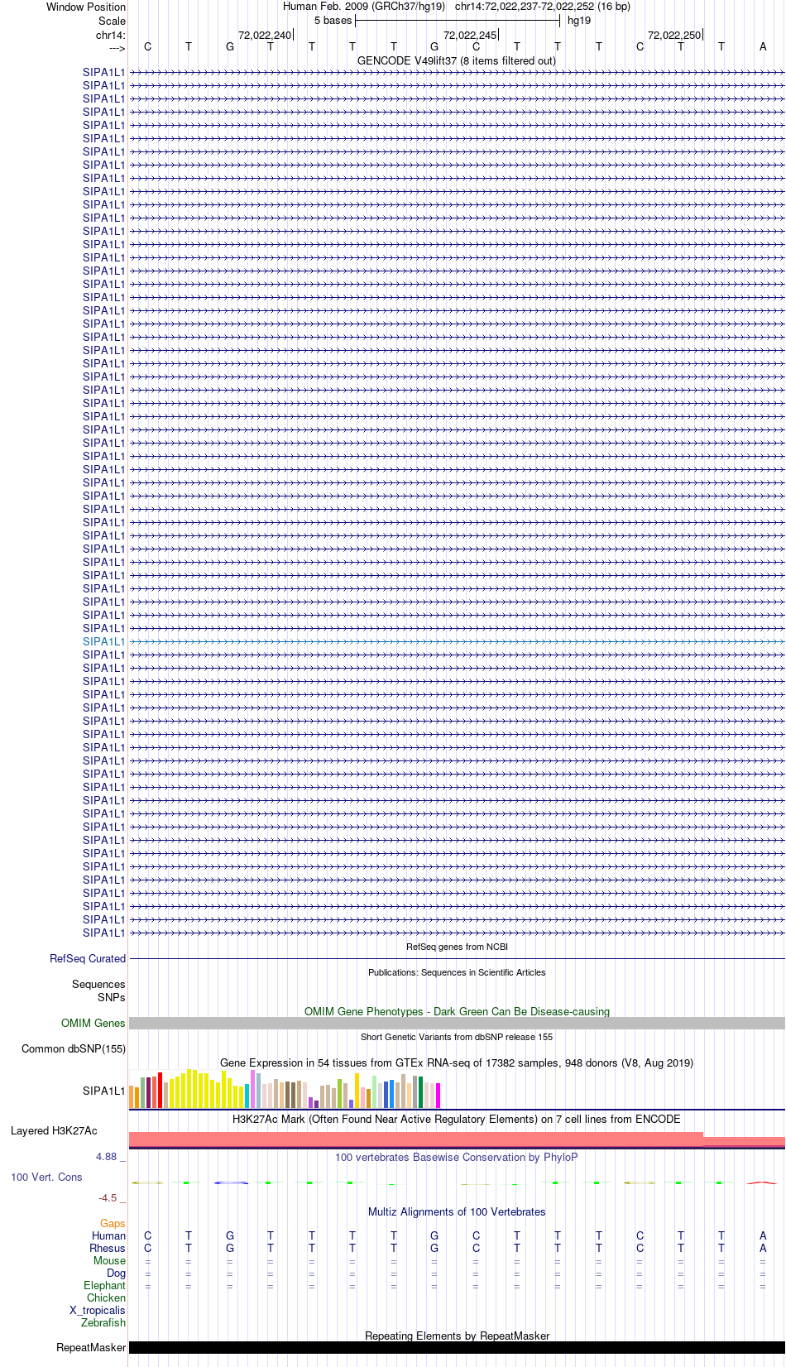Click the 'Layered H3K27Ac' track label
This screenshot has height=1367, width=786.
(x=54, y=1131)
